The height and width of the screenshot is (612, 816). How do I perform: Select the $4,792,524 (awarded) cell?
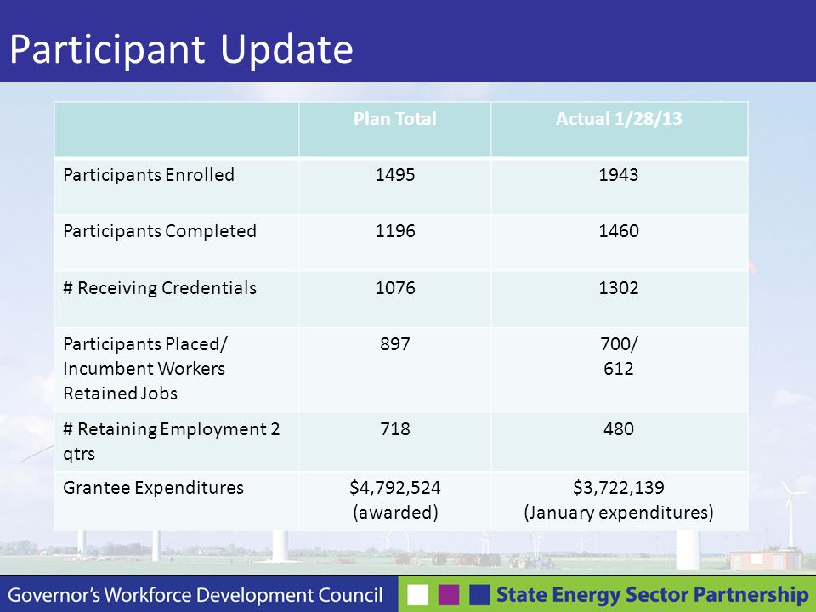coord(395,500)
